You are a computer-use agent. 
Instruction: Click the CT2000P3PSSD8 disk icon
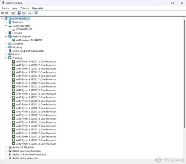click(14, 30)
